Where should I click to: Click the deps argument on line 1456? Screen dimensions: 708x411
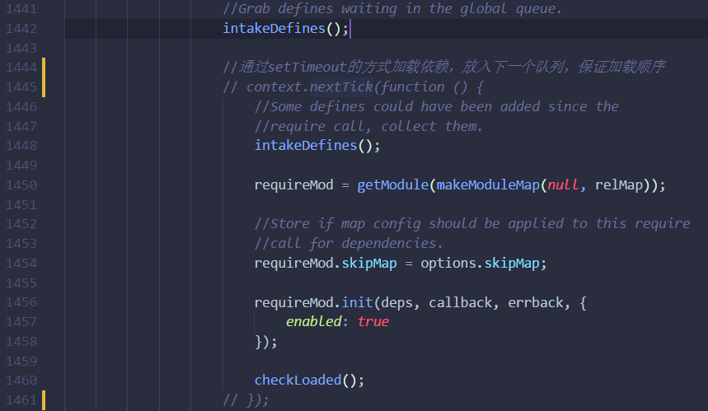396,302
